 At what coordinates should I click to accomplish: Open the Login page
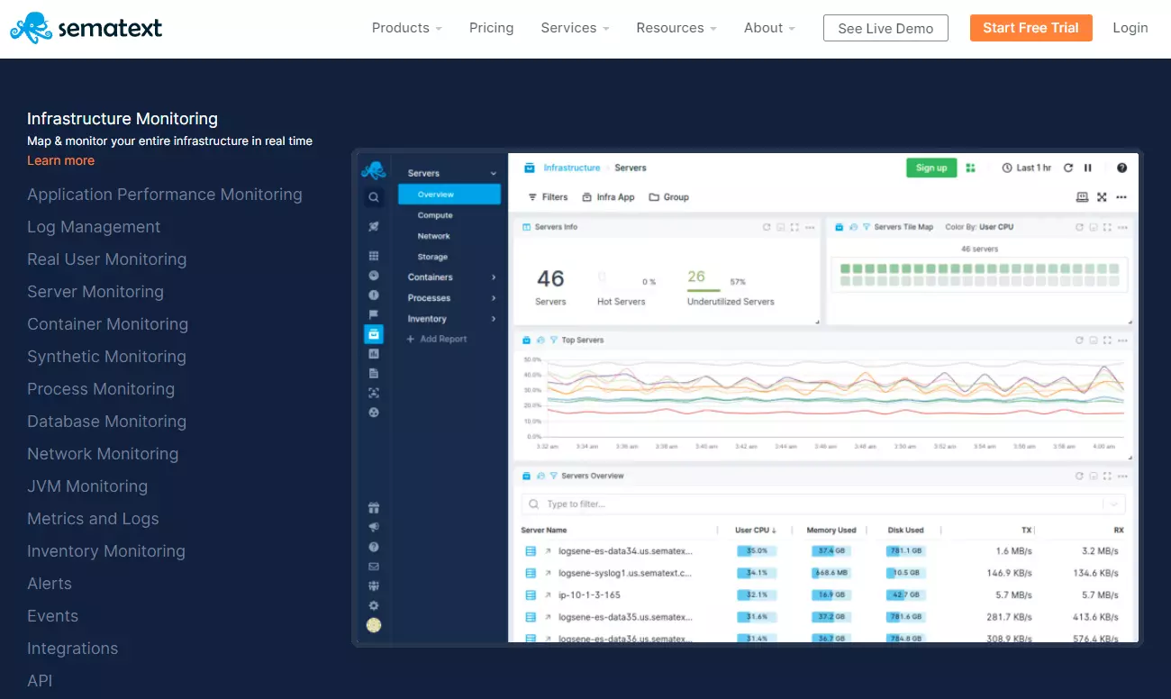(x=1130, y=28)
